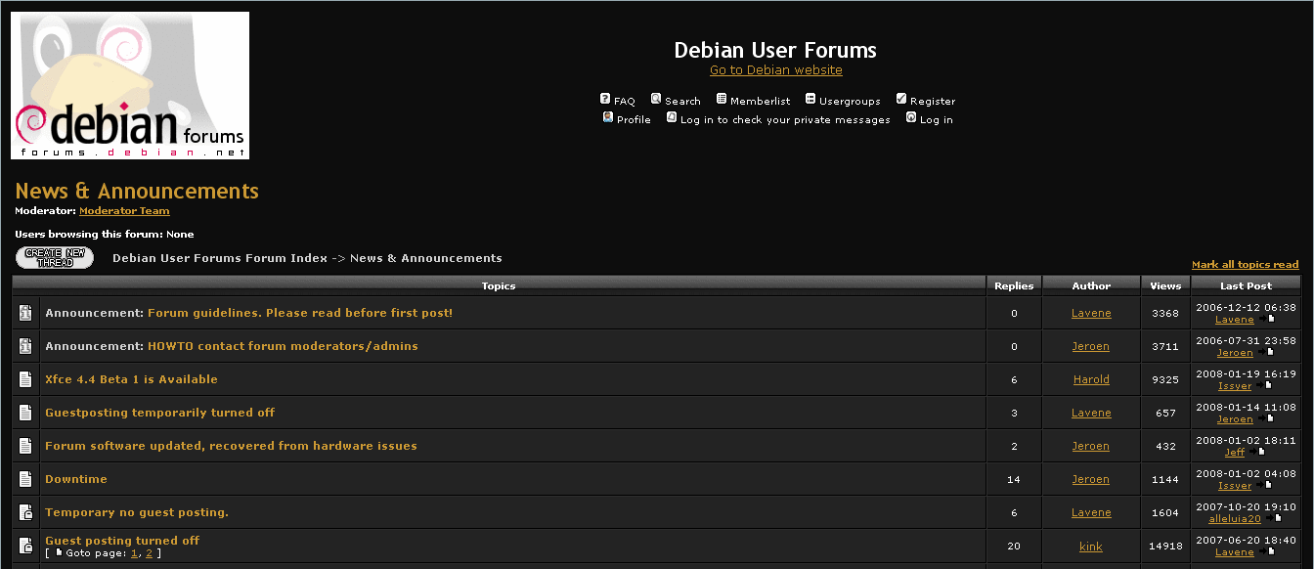Click the sticky icon beside Forum guidelines announcement
1314x569 pixels.
[x=24, y=313]
